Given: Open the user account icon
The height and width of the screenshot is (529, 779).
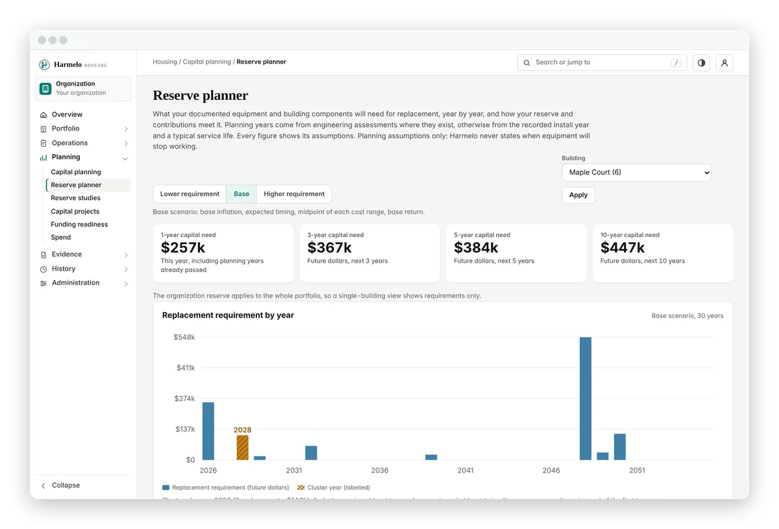Looking at the screenshot, I should coord(724,63).
